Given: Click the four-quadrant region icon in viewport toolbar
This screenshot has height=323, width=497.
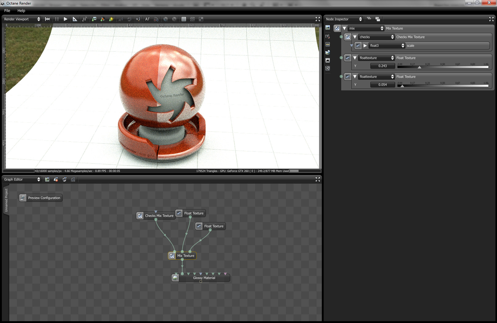Looking at the screenshot, I should 201,19.
